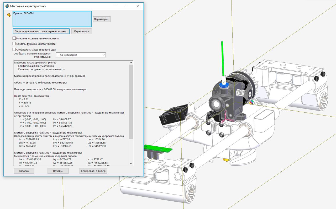Click the 'Конфигурация: По умолчанию' line

tap(36, 66)
